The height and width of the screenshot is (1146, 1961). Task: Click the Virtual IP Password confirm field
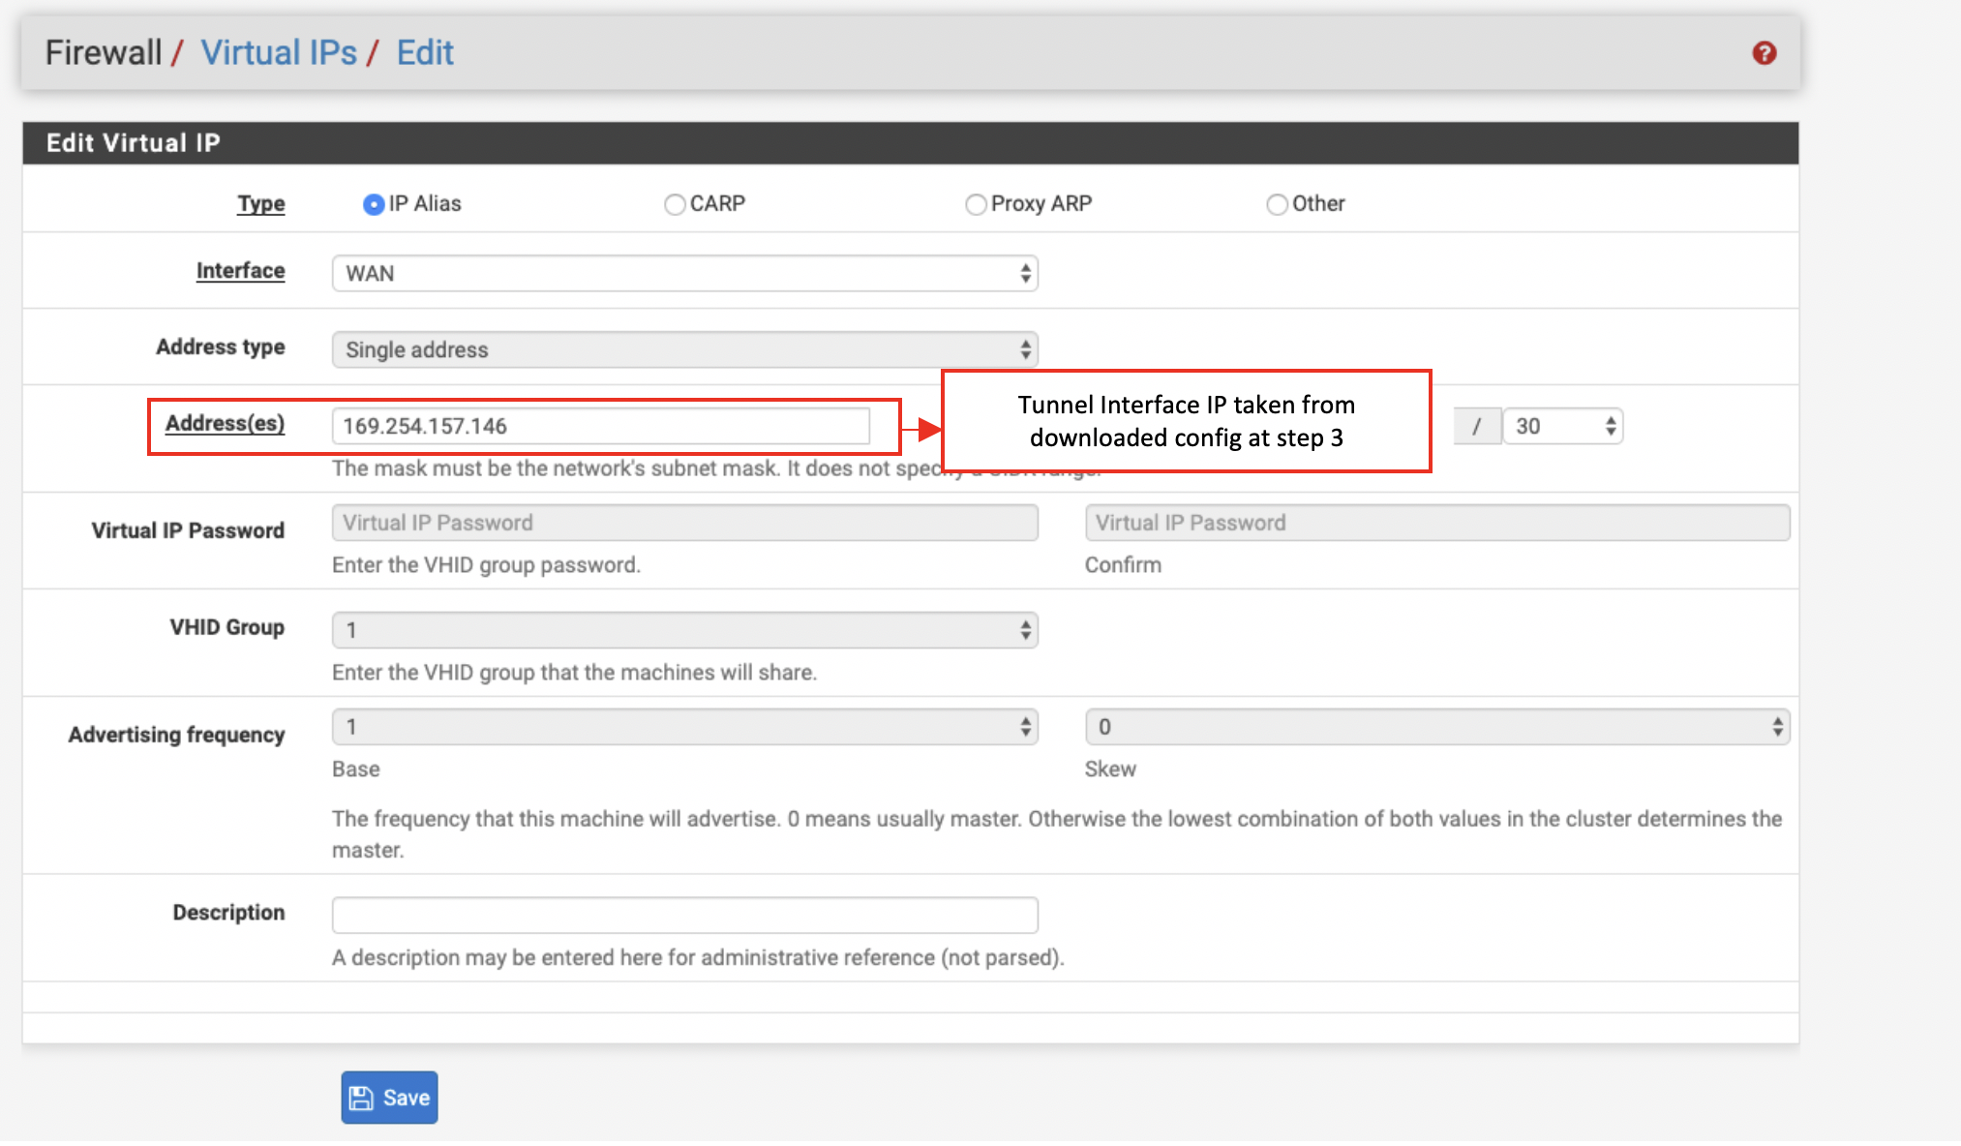[1436, 523]
